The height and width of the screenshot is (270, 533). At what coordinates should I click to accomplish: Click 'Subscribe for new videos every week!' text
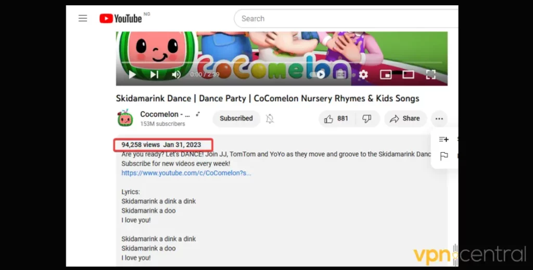click(x=176, y=164)
